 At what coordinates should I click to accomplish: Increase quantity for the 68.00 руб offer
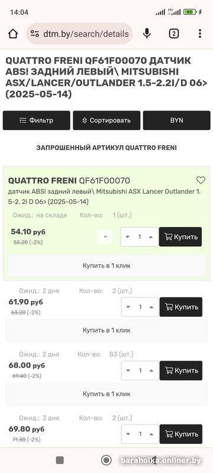click(151, 371)
